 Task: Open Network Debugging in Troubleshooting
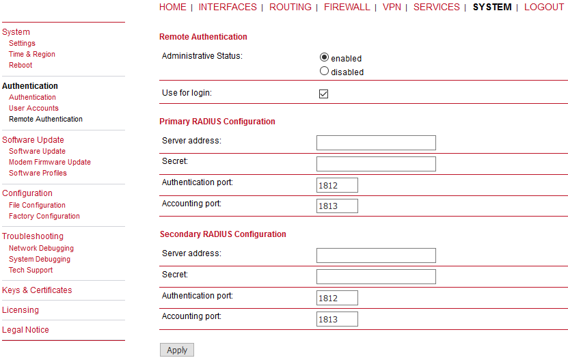click(41, 248)
